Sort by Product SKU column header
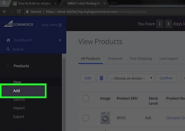The height and width of the screenshot is (131, 185). pos(127,98)
